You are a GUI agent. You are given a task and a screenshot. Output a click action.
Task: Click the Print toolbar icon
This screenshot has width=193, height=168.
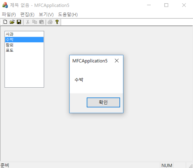pyautogui.click(x=50, y=22)
